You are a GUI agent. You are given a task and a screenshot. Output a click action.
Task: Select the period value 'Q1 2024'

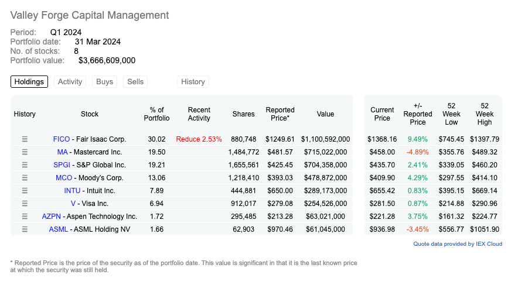(x=66, y=32)
